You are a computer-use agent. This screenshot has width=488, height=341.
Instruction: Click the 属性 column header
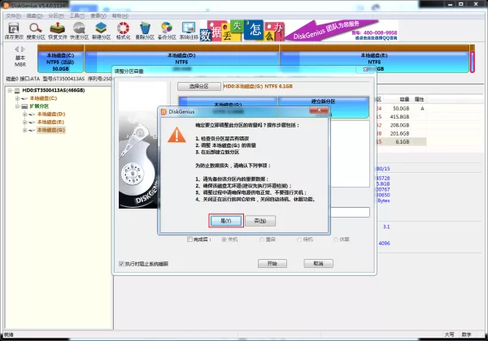pyautogui.click(x=419, y=99)
